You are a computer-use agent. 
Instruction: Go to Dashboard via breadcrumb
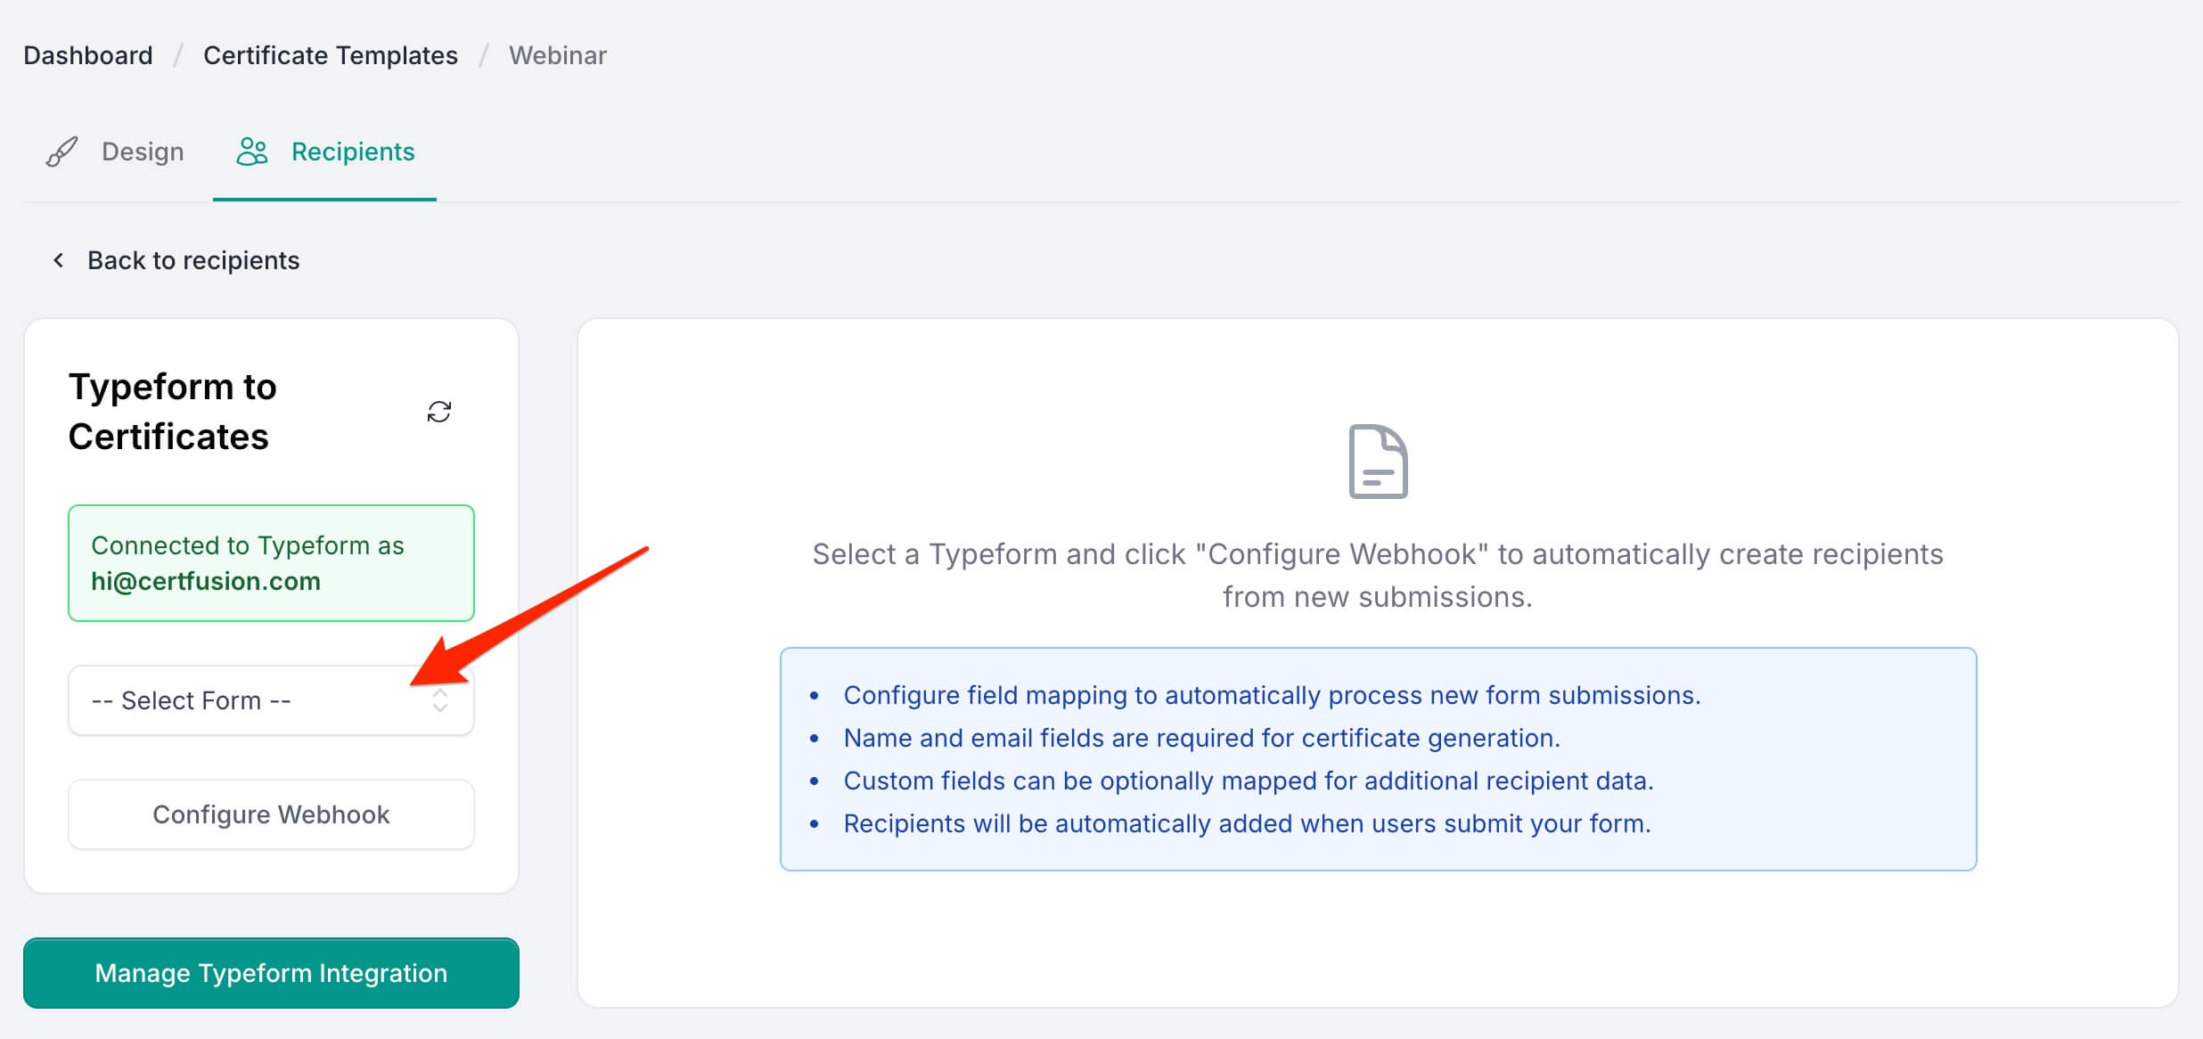pos(88,55)
